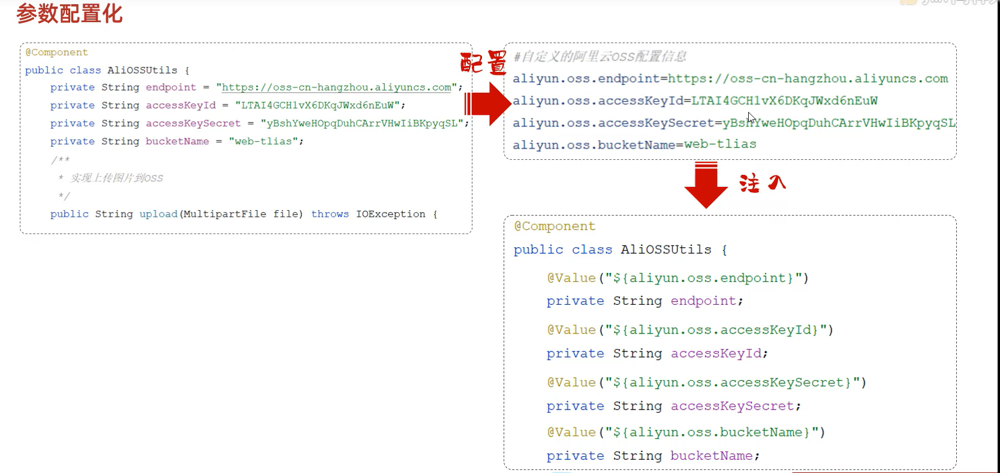
Task: Click the line private String bucketName;
Action: pyautogui.click(x=653, y=456)
